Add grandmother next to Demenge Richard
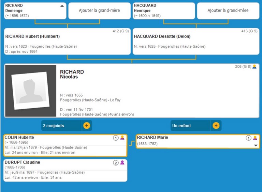This screenshot has width=262, height=192. point(99,11)
